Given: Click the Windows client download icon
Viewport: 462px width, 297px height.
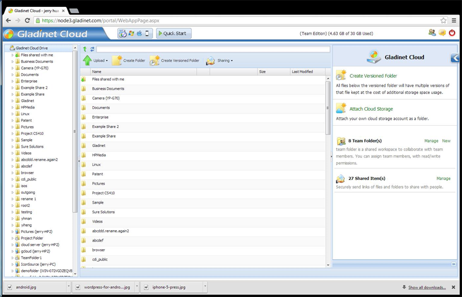Looking at the screenshot, I should tap(131, 33).
